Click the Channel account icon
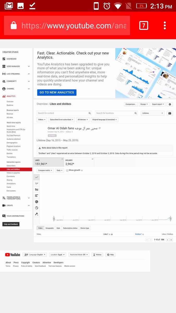This screenshot has width=176, height=313. [4, 89]
